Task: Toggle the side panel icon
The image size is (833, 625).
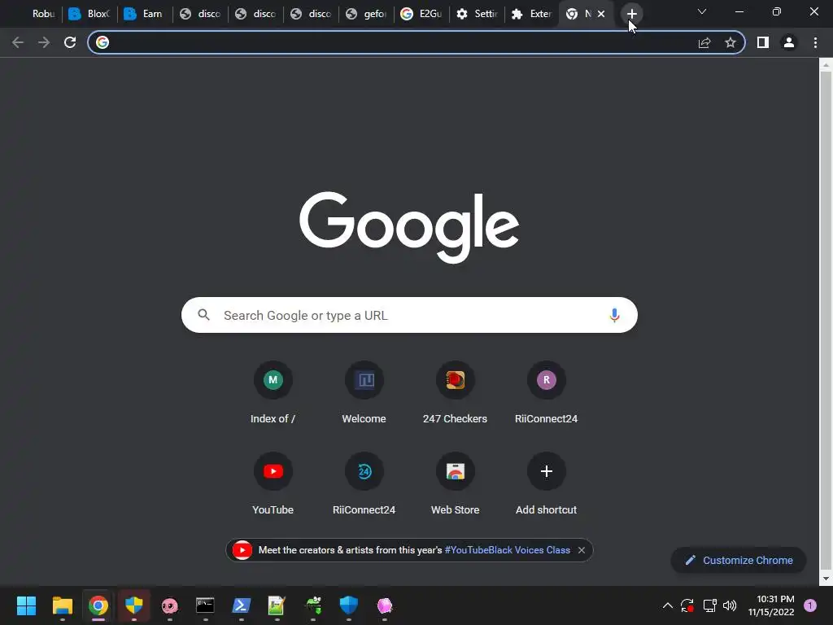Action: (763, 42)
